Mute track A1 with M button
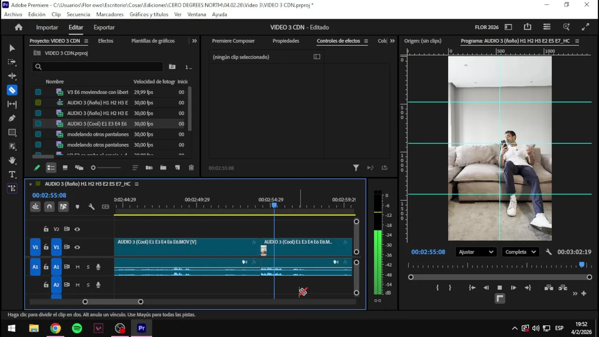Viewport: 599px width, 337px height. tap(78, 267)
